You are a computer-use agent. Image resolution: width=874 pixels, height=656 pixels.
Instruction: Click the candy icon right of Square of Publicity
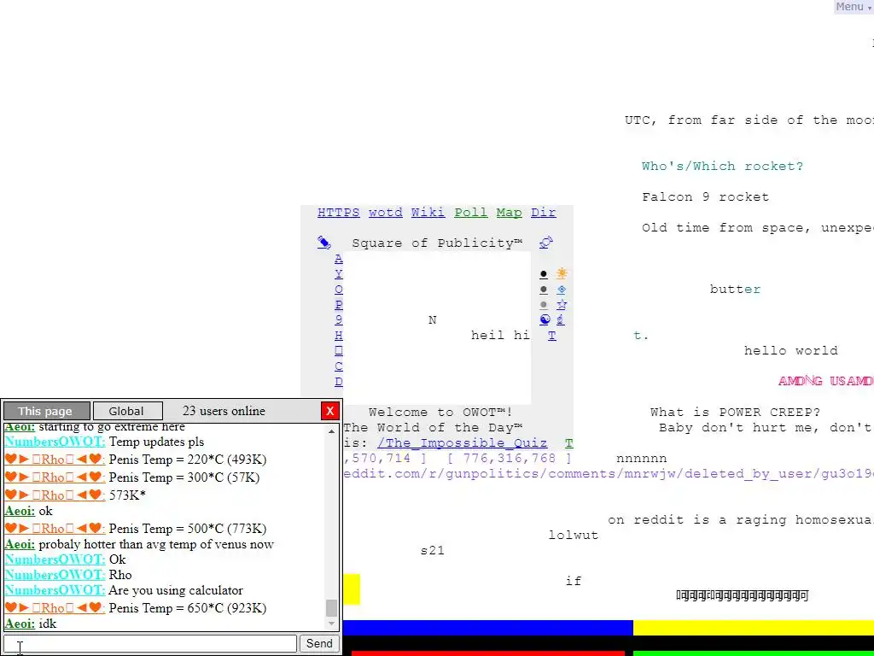[x=546, y=243]
